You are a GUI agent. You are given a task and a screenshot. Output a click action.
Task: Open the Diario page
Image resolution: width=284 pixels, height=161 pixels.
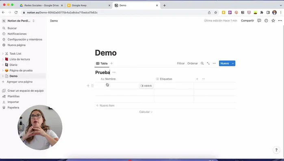[13, 65]
